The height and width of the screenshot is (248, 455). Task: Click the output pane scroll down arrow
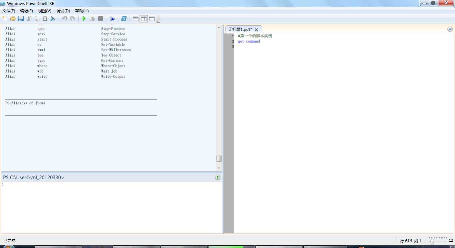click(x=219, y=168)
